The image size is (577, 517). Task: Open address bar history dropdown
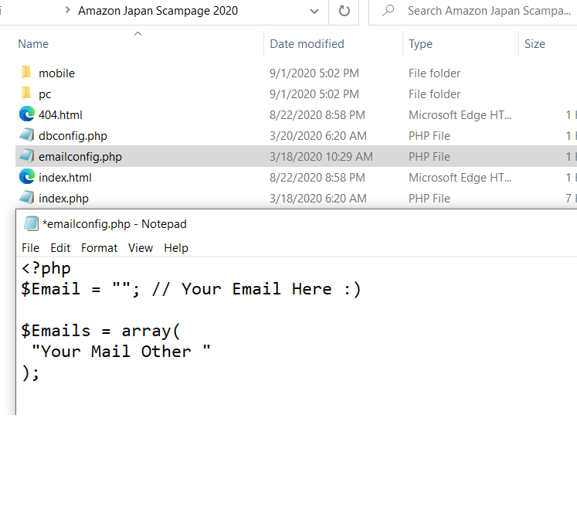(x=314, y=12)
